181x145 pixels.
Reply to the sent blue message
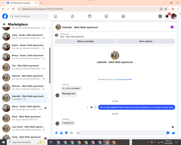[x=92, y=107]
